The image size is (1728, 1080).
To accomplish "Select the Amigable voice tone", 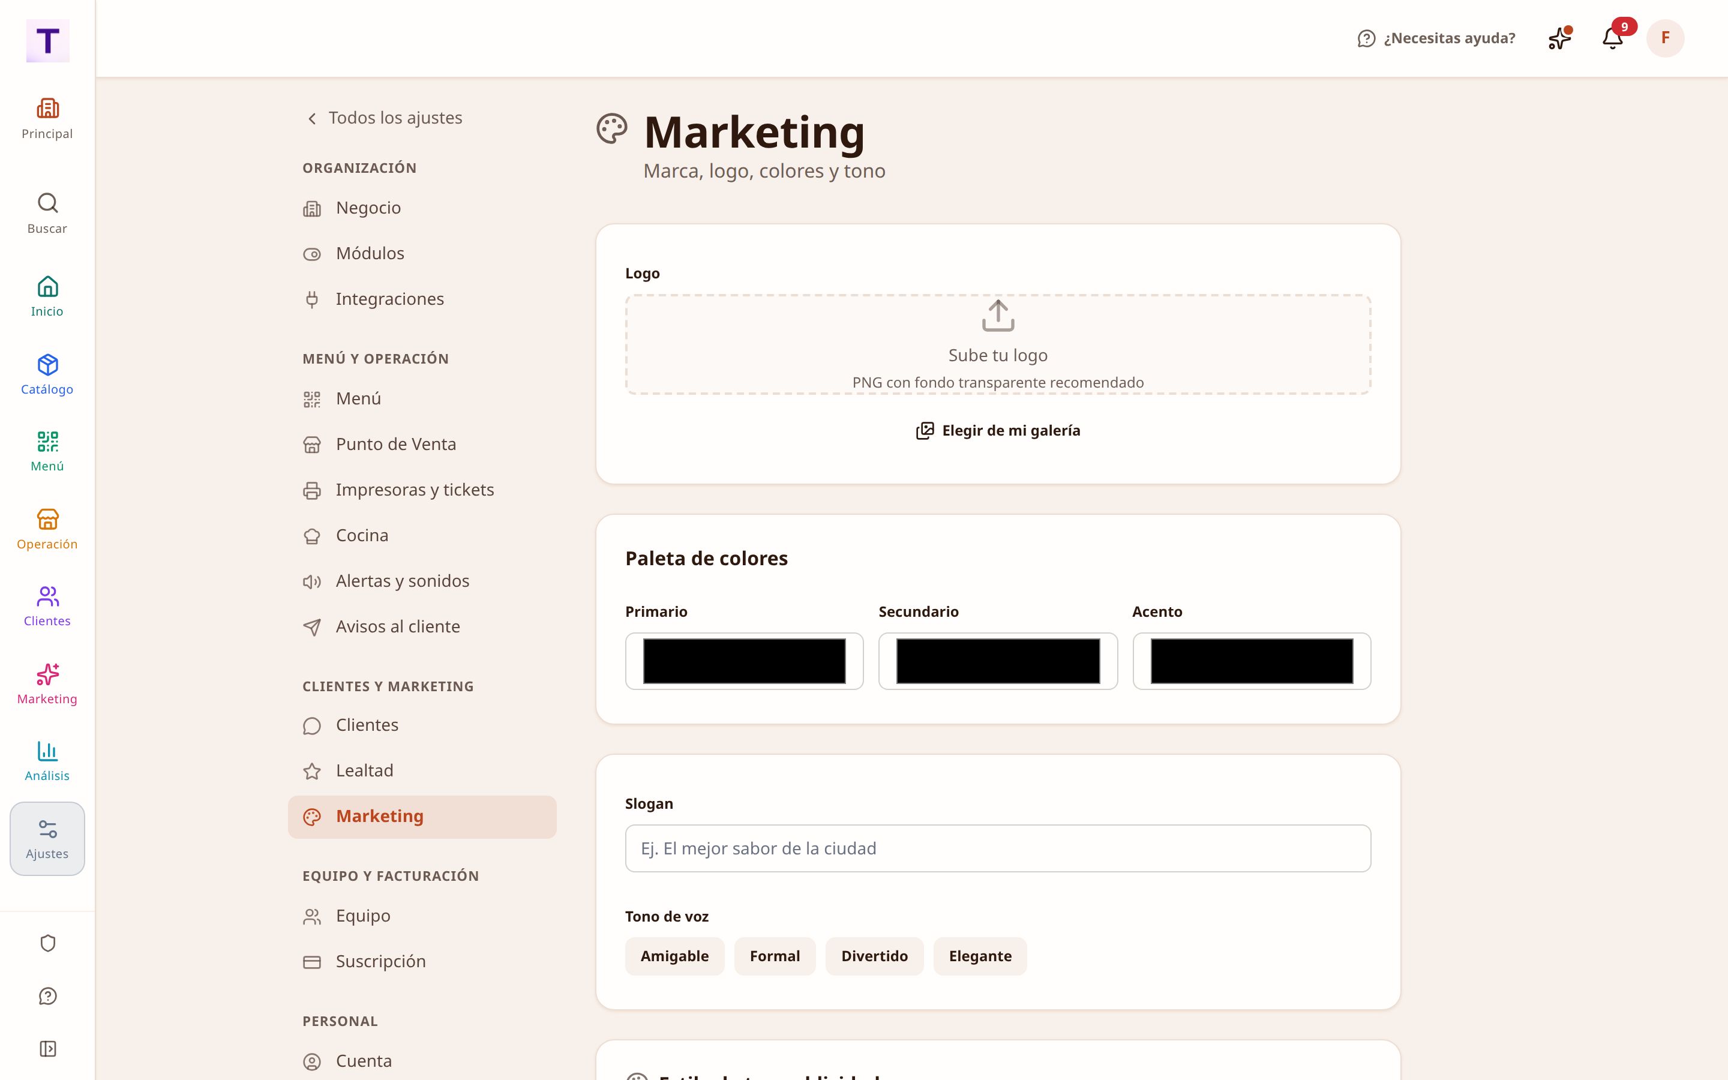I will (674, 956).
